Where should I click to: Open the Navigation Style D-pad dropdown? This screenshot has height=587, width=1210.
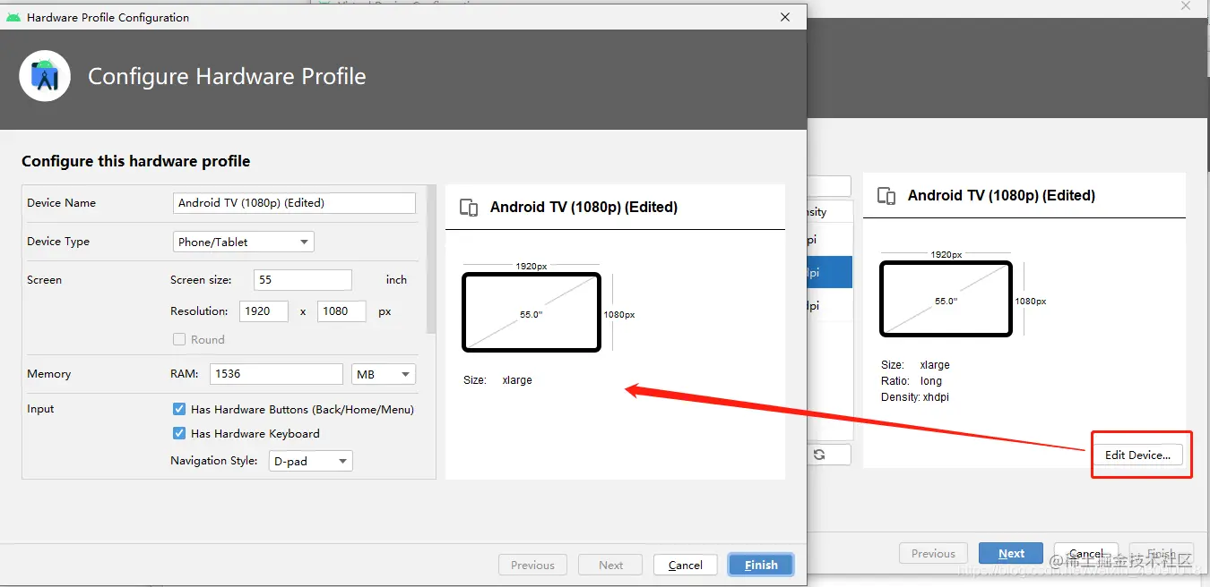point(311,461)
